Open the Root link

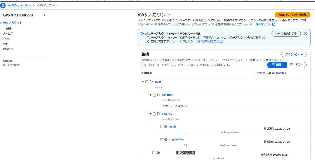158,82
